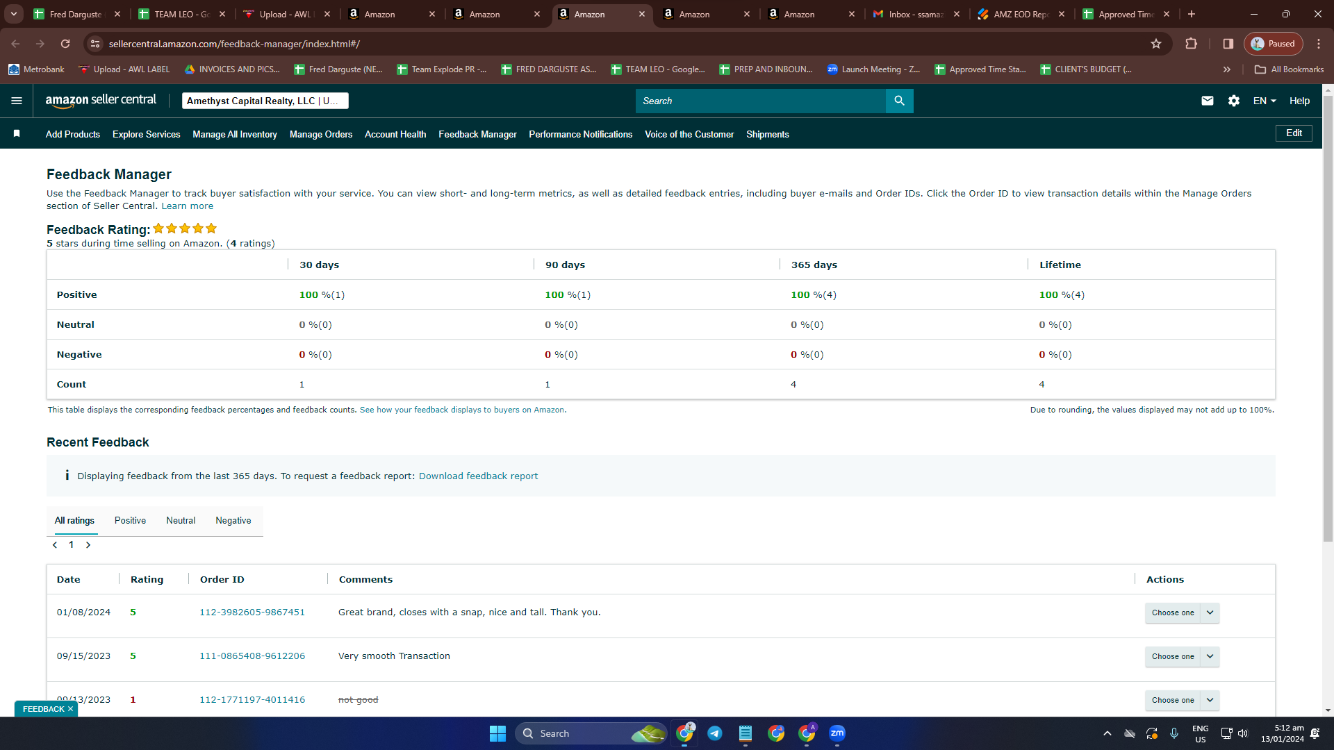Go to the next feedback page arrow

(x=88, y=545)
